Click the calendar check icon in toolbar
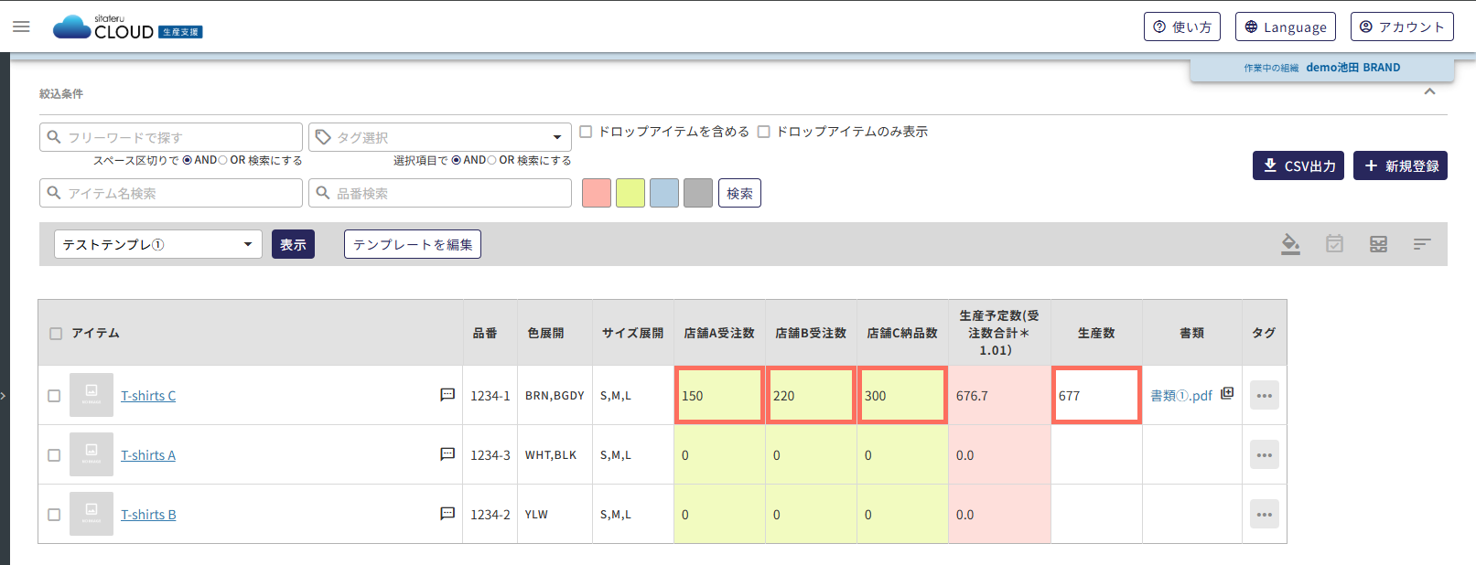 tap(1334, 244)
